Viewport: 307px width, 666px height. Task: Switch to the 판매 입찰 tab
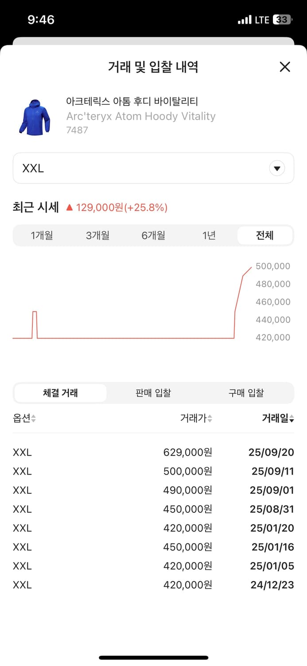pos(153,392)
